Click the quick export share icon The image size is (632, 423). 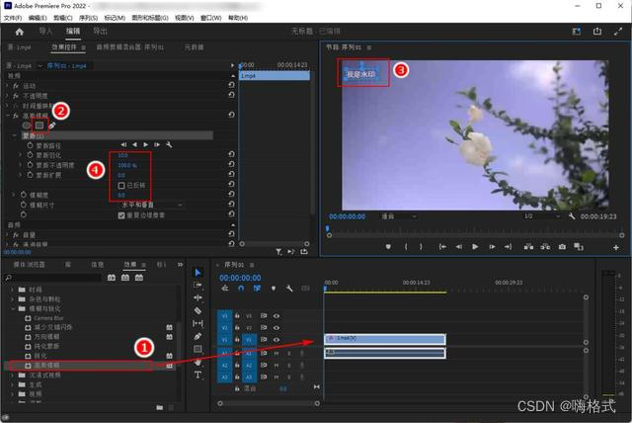coord(596,32)
